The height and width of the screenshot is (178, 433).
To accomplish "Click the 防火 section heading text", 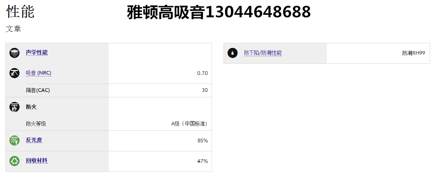I will coord(31,107).
